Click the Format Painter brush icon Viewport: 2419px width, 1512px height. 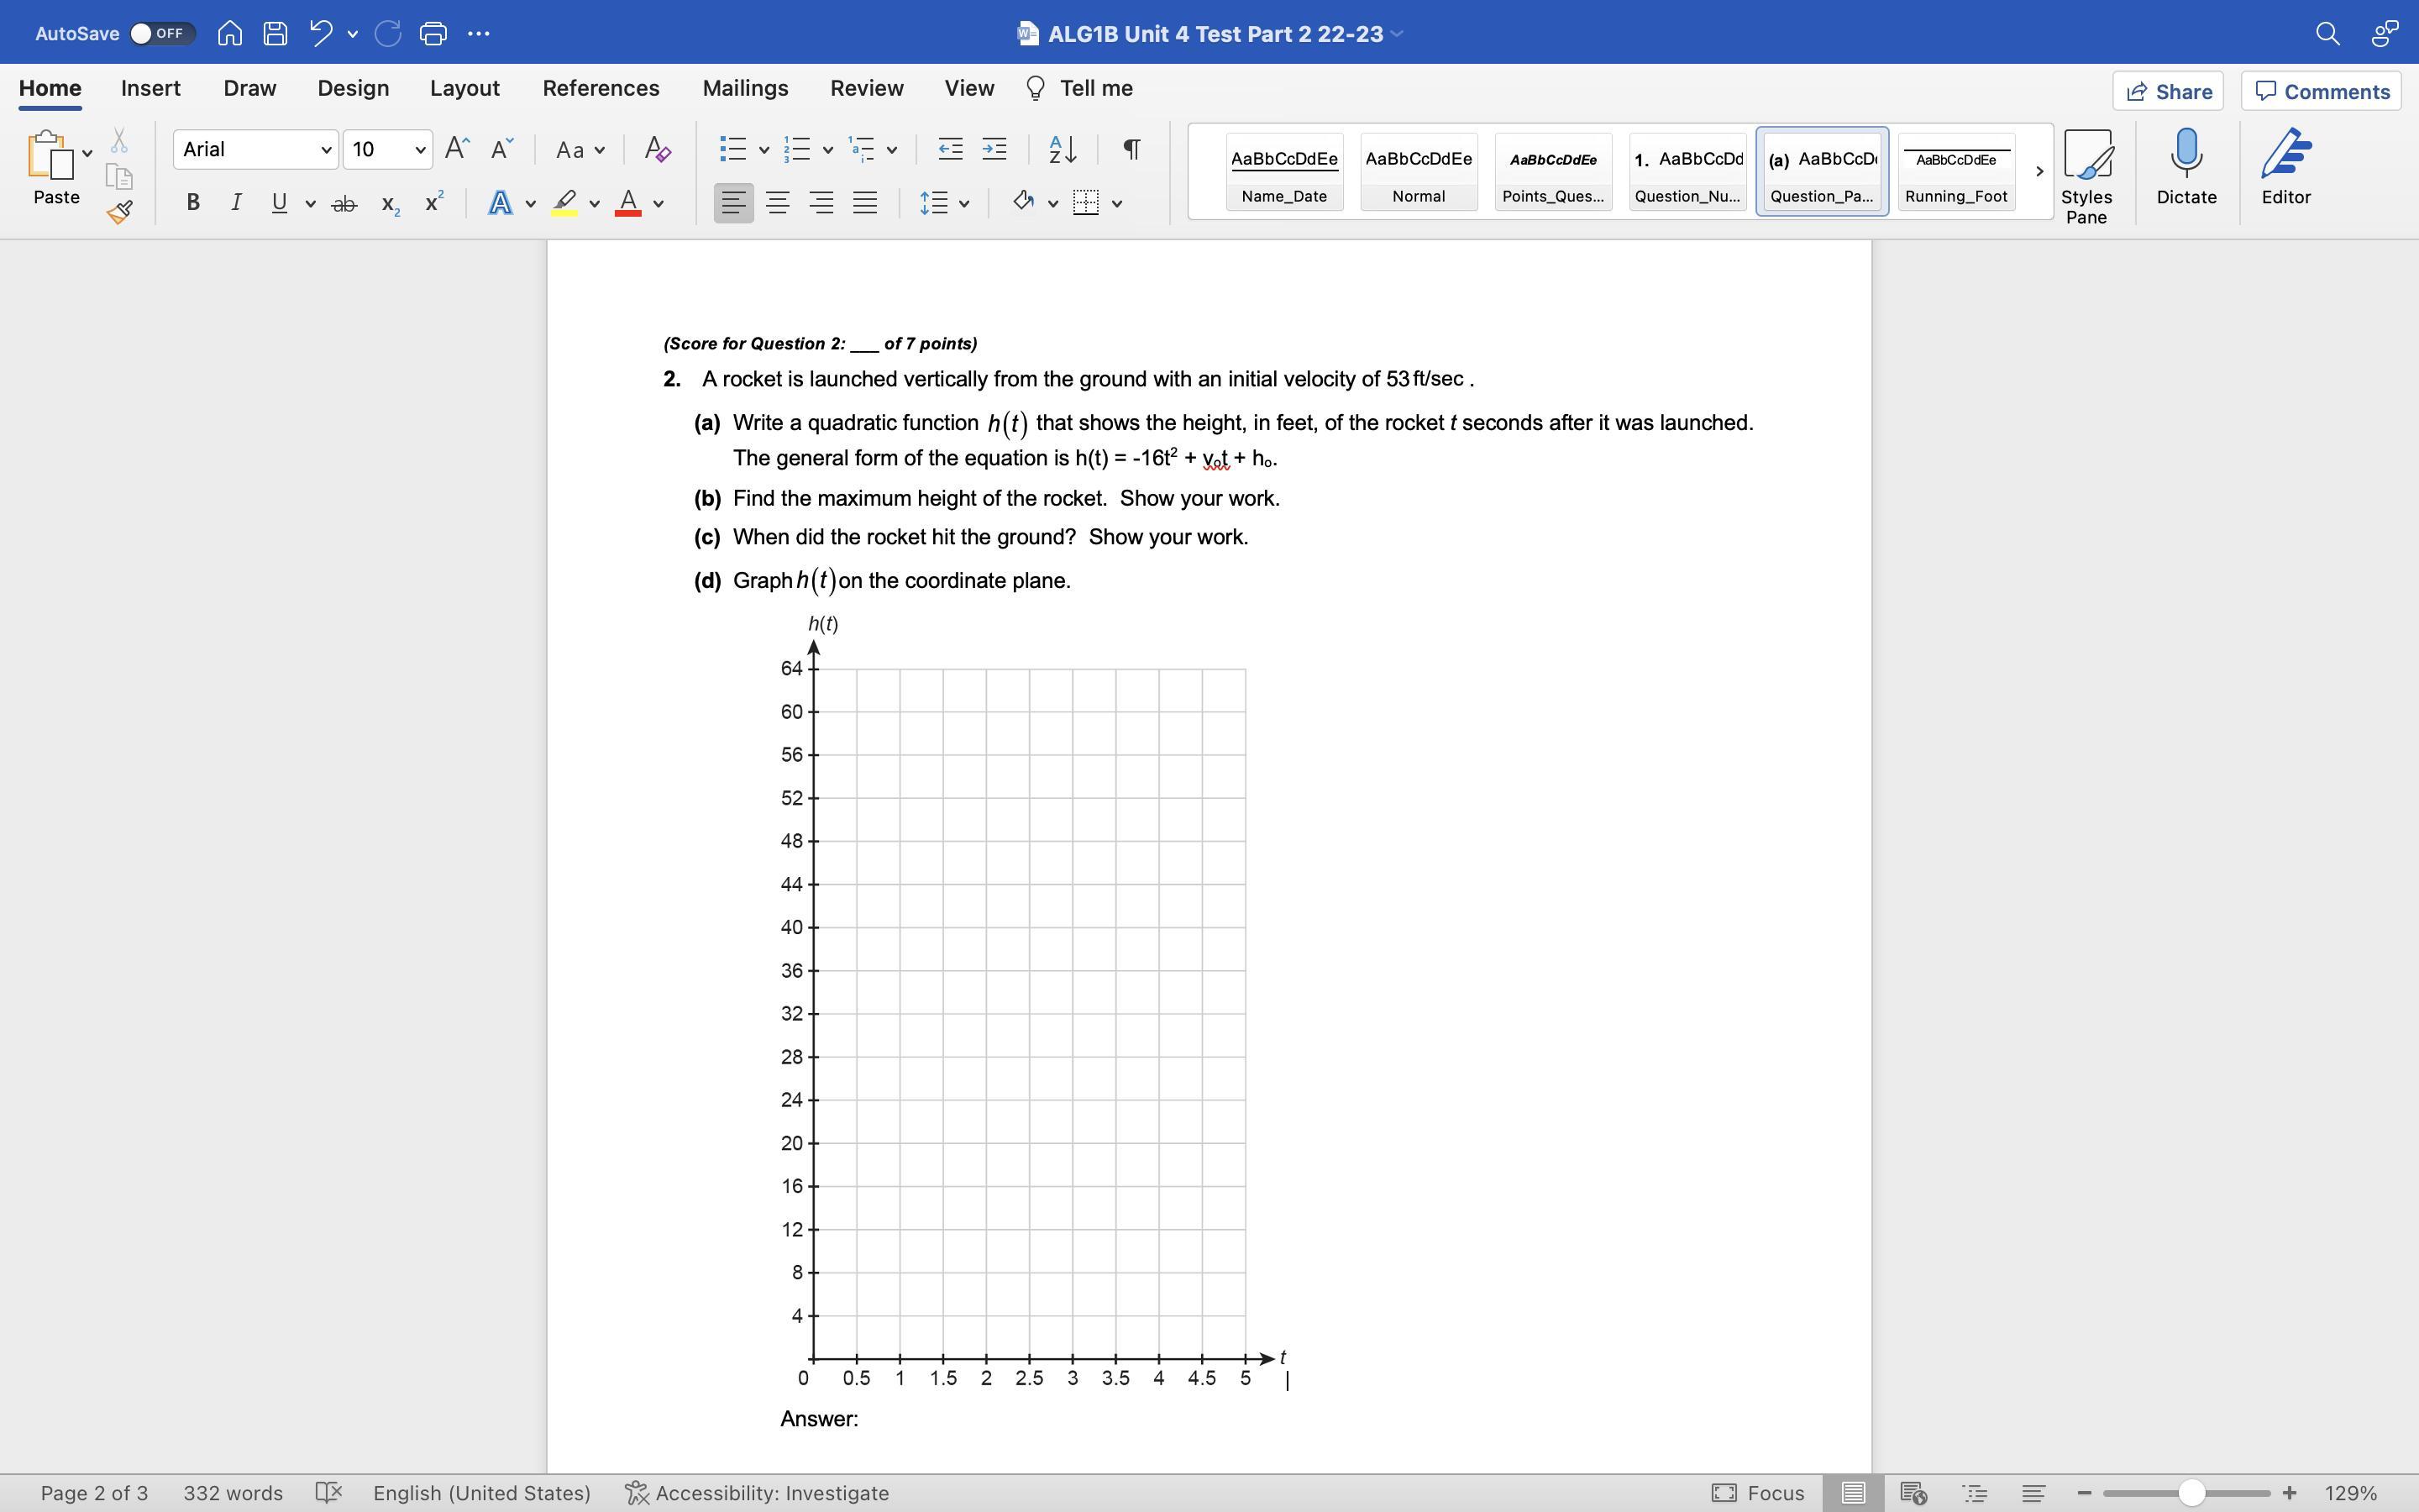click(120, 211)
